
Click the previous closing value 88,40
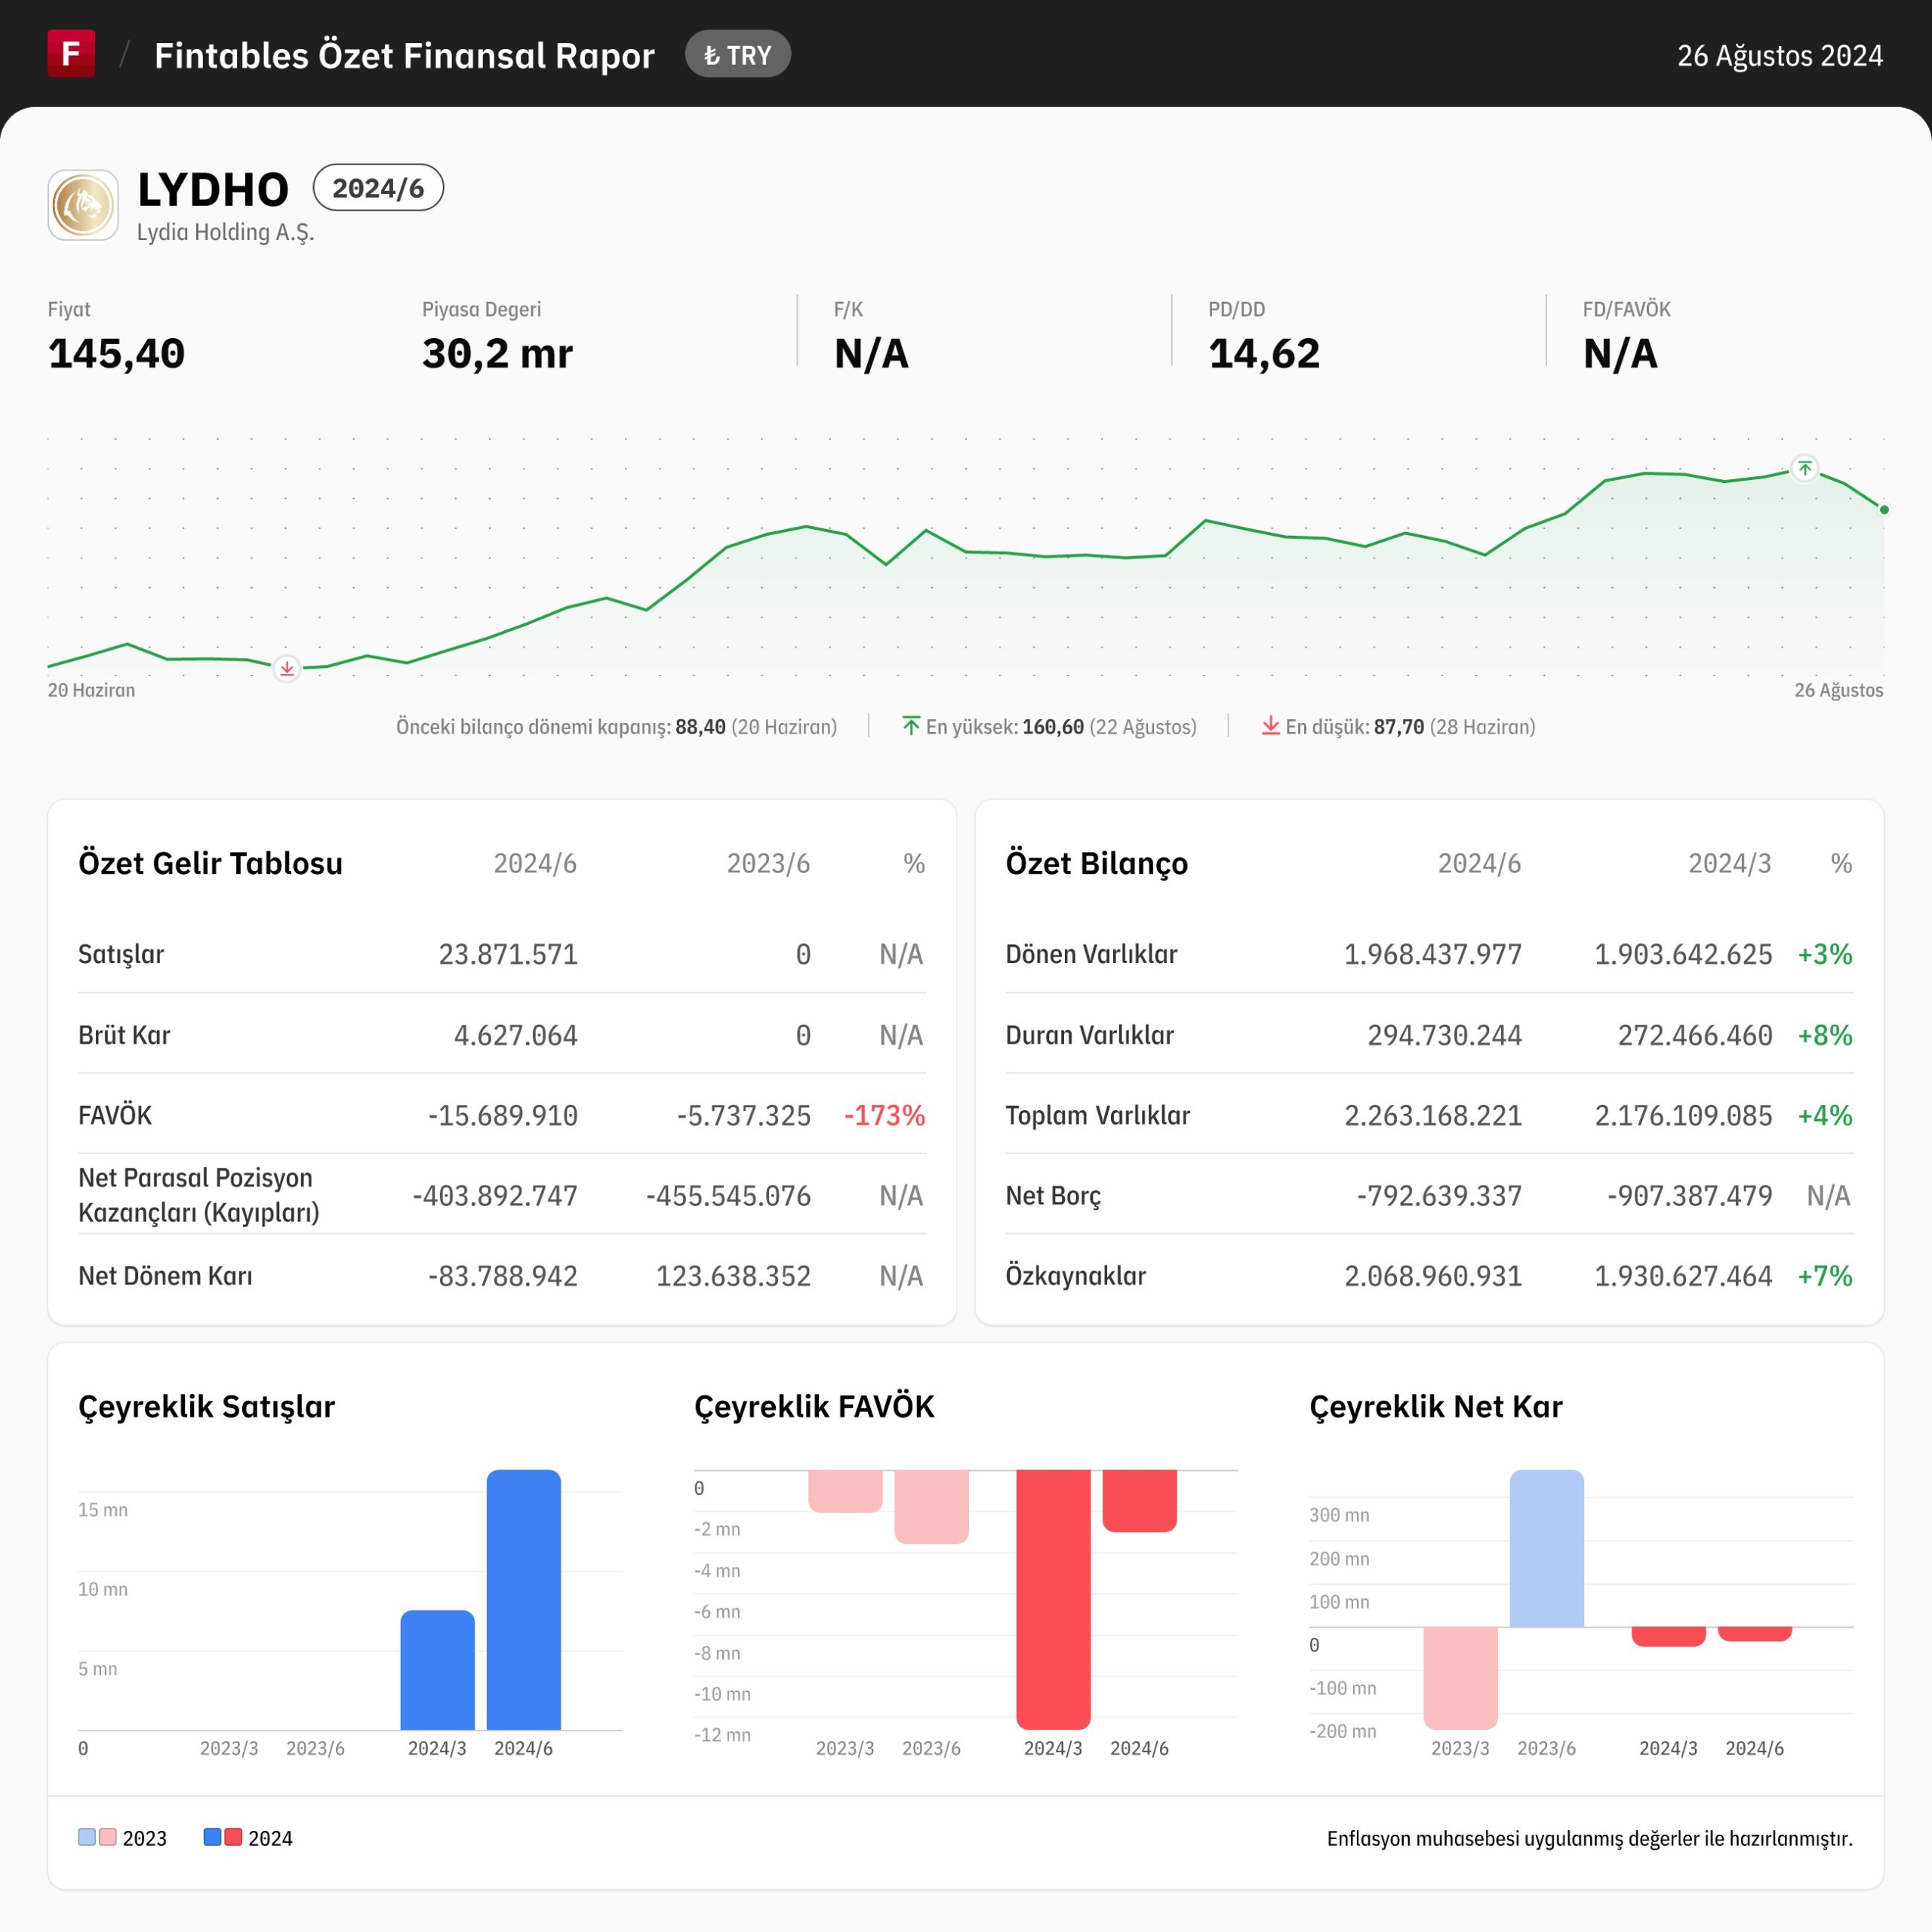click(x=700, y=727)
